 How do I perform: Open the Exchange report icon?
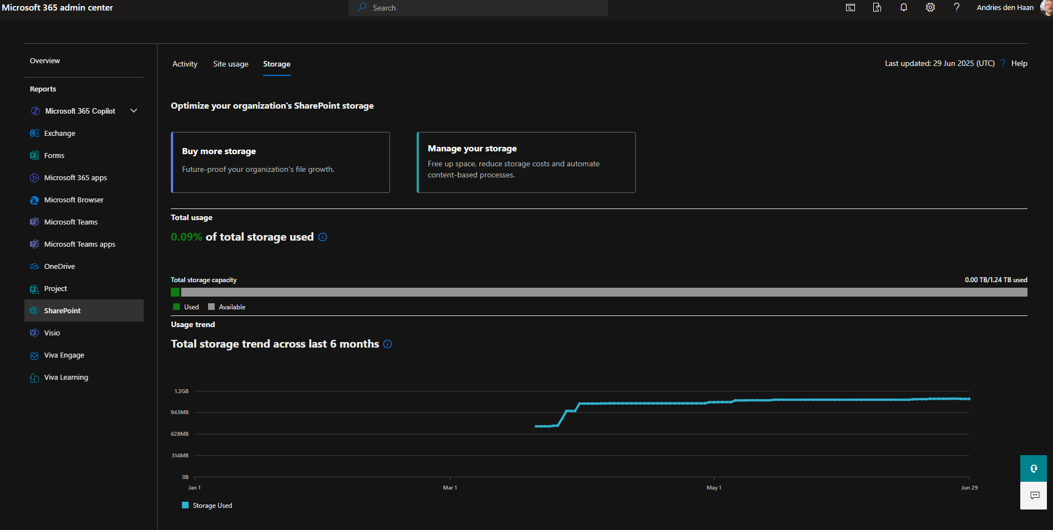34,133
